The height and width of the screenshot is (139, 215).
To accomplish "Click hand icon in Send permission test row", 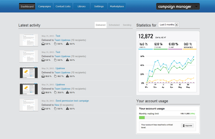I will 55,108.
